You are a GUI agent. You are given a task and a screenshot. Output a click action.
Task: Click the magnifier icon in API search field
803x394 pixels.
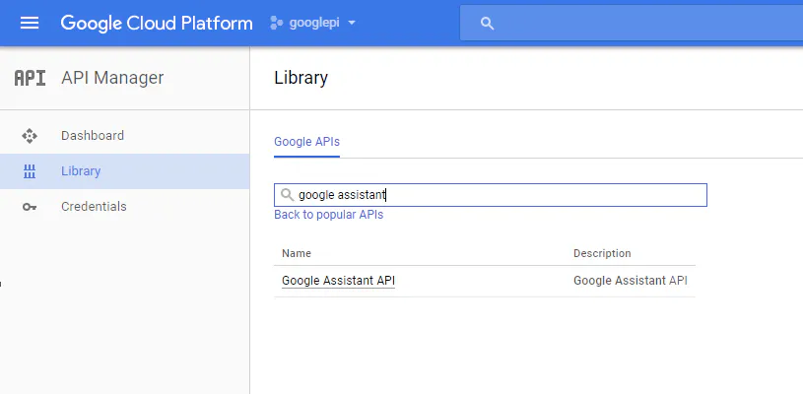288,195
